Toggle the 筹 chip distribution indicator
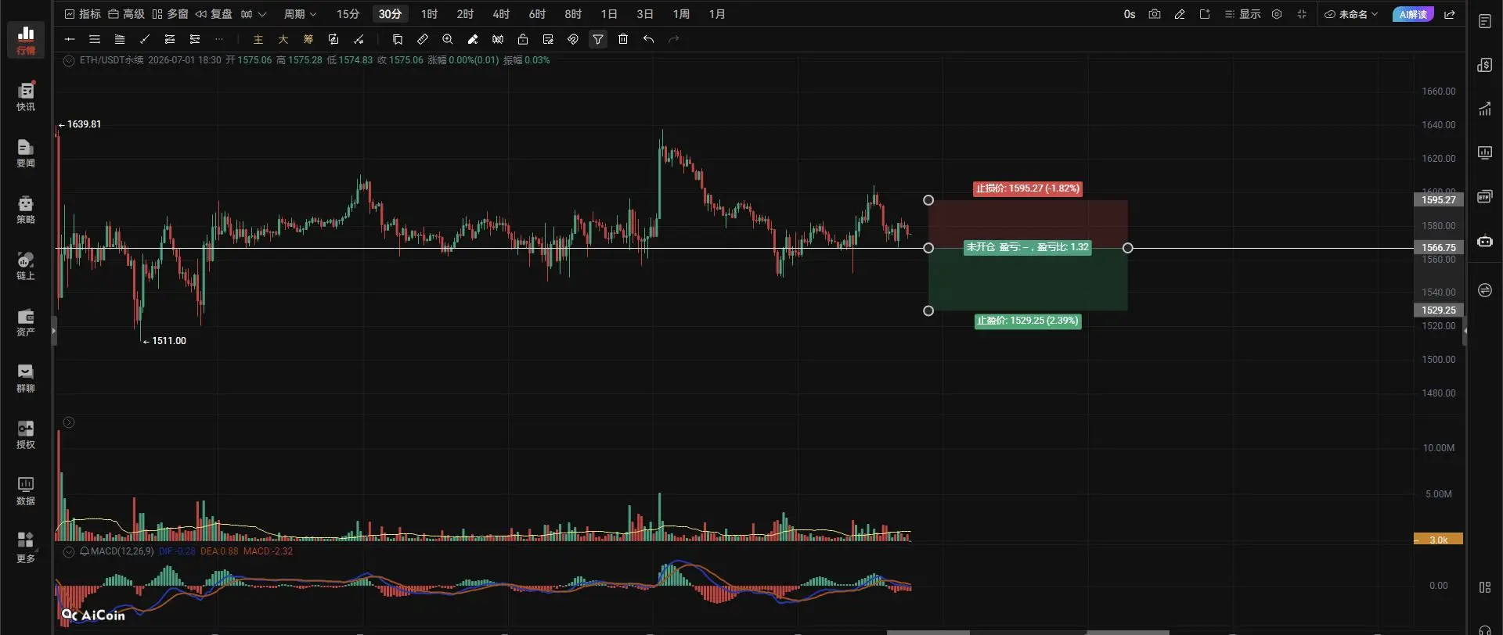Screen dimensions: 1503x635 pyautogui.click(x=308, y=39)
